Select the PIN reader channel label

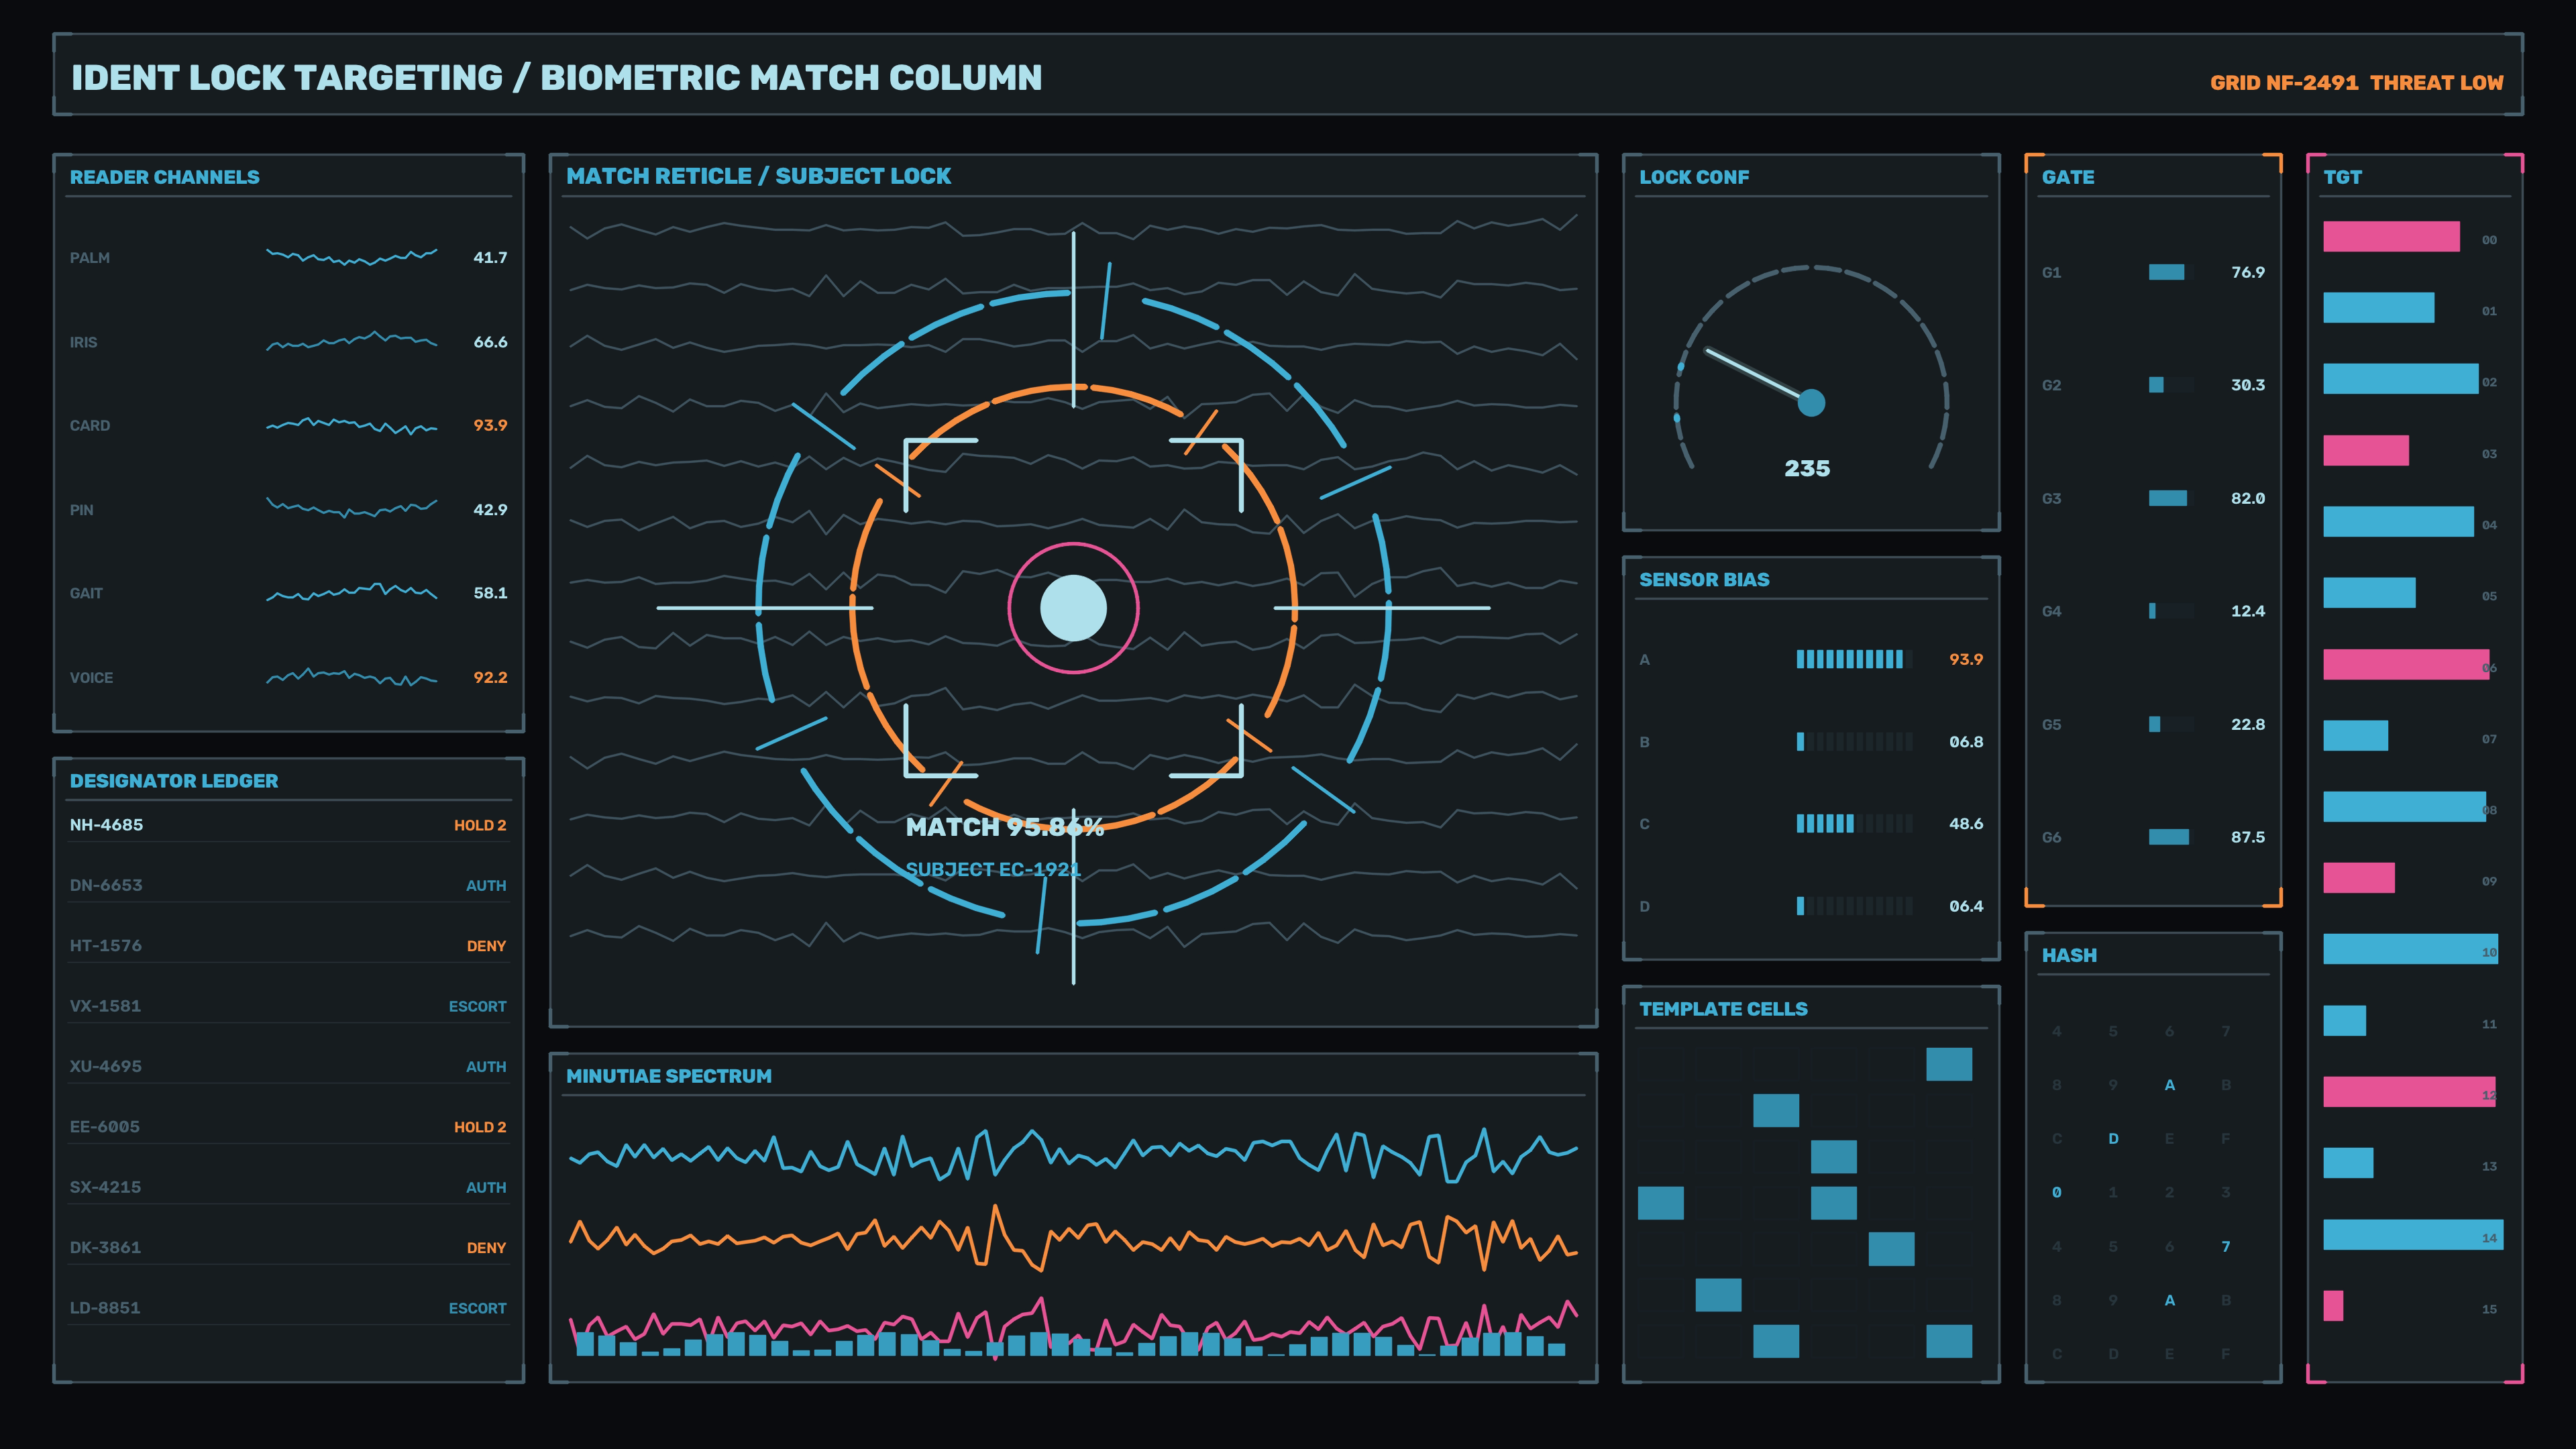click(x=81, y=510)
